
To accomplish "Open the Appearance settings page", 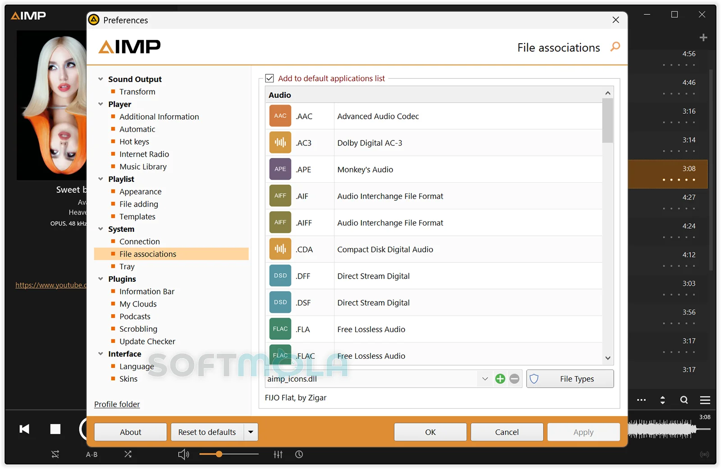I will [x=141, y=192].
